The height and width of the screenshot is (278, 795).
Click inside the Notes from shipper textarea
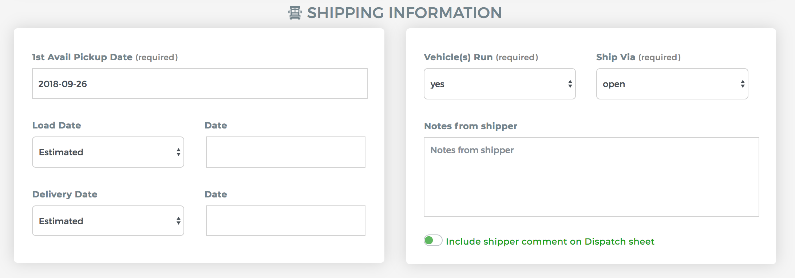point(592,177)
